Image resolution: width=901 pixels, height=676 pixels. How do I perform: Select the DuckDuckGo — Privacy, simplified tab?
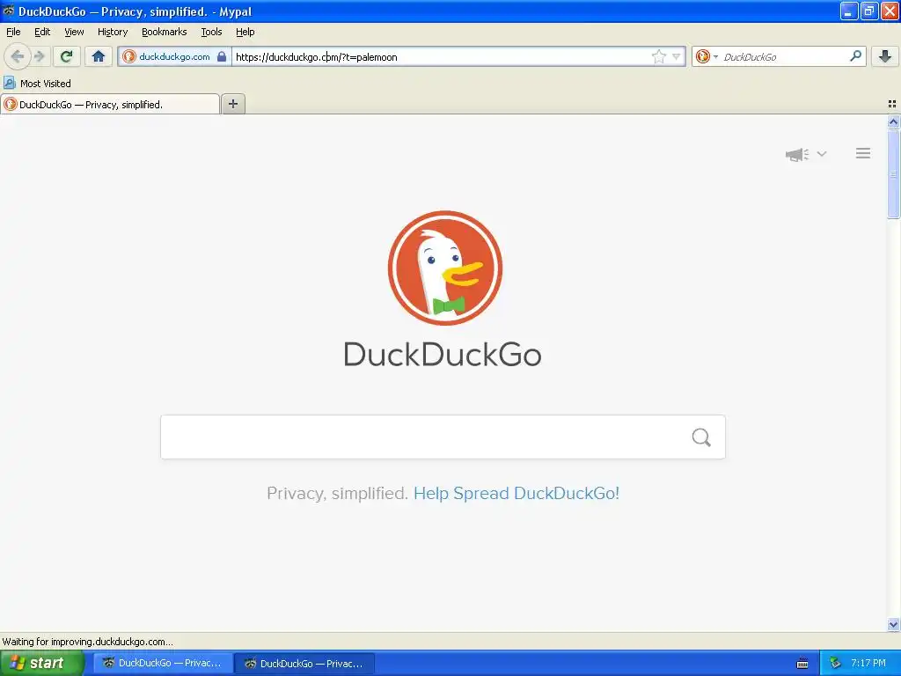[x=110, y=104]
